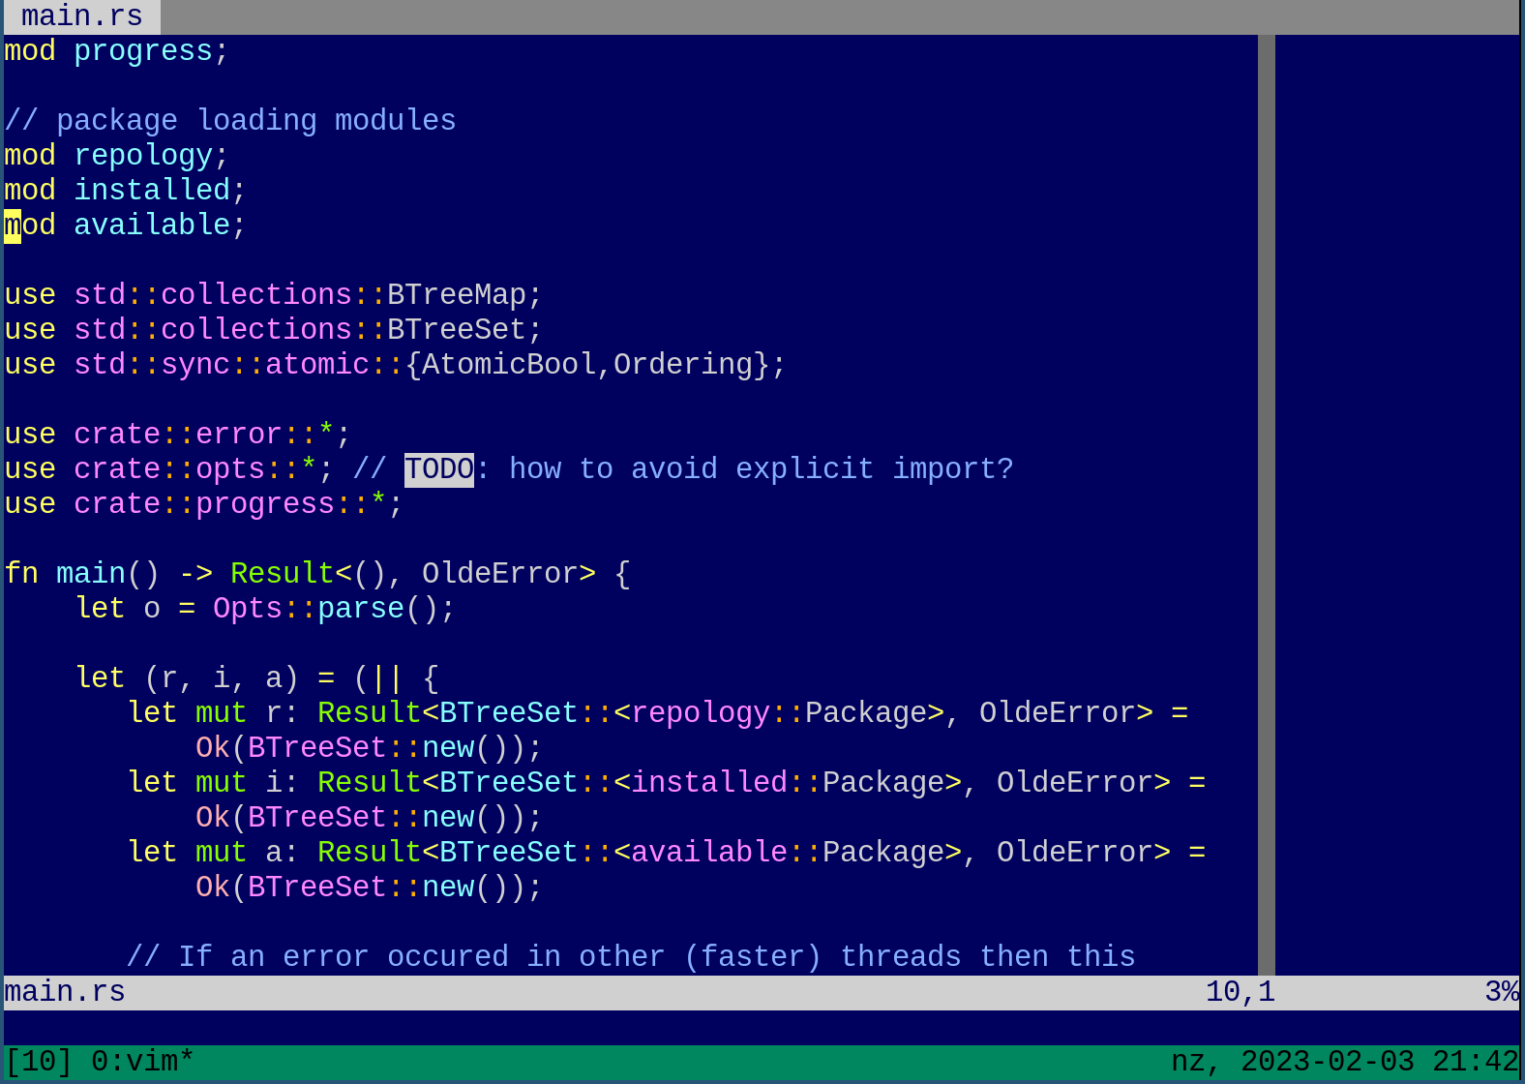Click 'Opts::parse()' call
1525x1084 pixels.
tap(326, 609)
